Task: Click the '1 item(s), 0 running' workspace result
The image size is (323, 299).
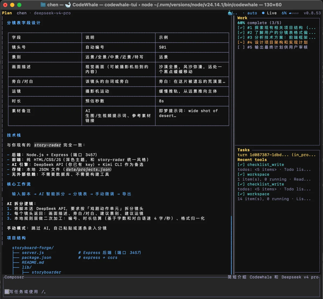Action: pos(274,179)
